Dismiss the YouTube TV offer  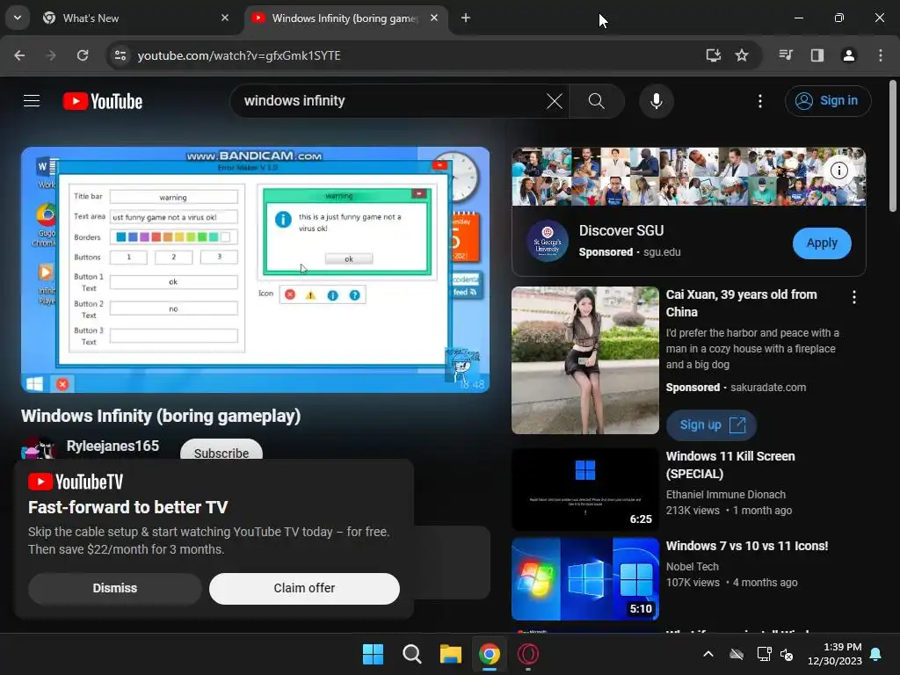pyautogui.click(x=115, y=588)
